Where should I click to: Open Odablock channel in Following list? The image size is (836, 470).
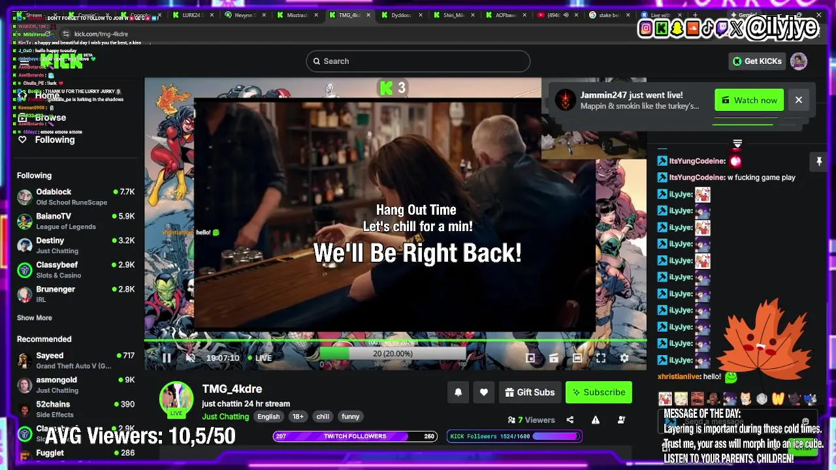(x=76, y=196)
